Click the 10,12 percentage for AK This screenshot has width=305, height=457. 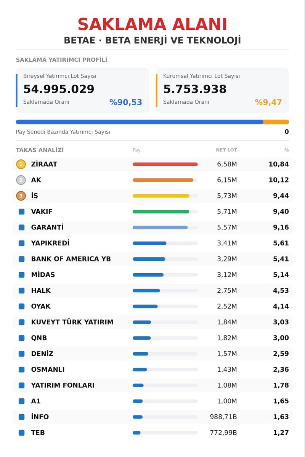click(279, 180)
